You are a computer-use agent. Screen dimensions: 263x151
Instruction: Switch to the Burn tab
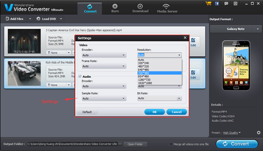coord(115,9)
